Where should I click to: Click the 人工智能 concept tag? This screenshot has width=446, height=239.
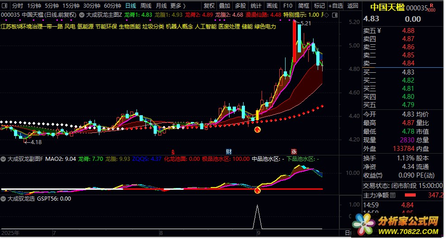[206, 27]
